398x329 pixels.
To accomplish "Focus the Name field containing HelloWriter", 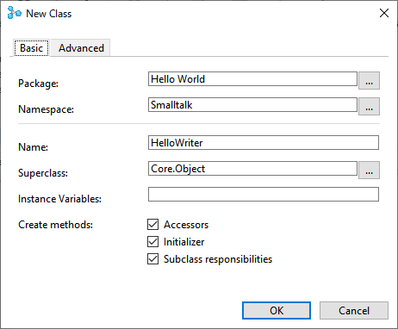I will click(264, 143).
